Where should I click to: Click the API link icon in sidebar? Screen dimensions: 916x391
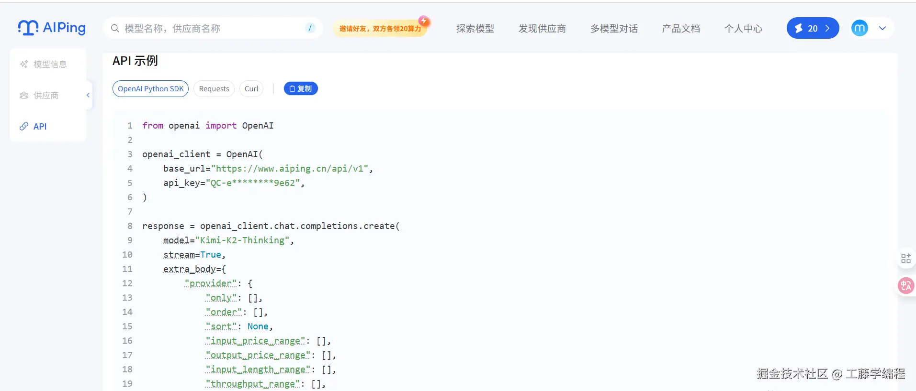coord(24,126)
